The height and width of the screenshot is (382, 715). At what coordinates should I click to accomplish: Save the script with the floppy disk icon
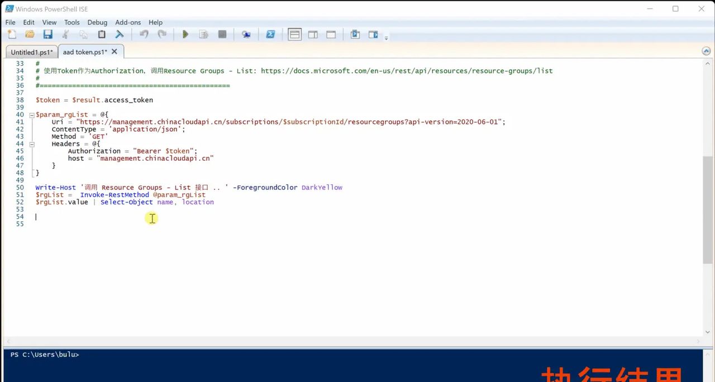pyautogui.click(x=47, y=35)
